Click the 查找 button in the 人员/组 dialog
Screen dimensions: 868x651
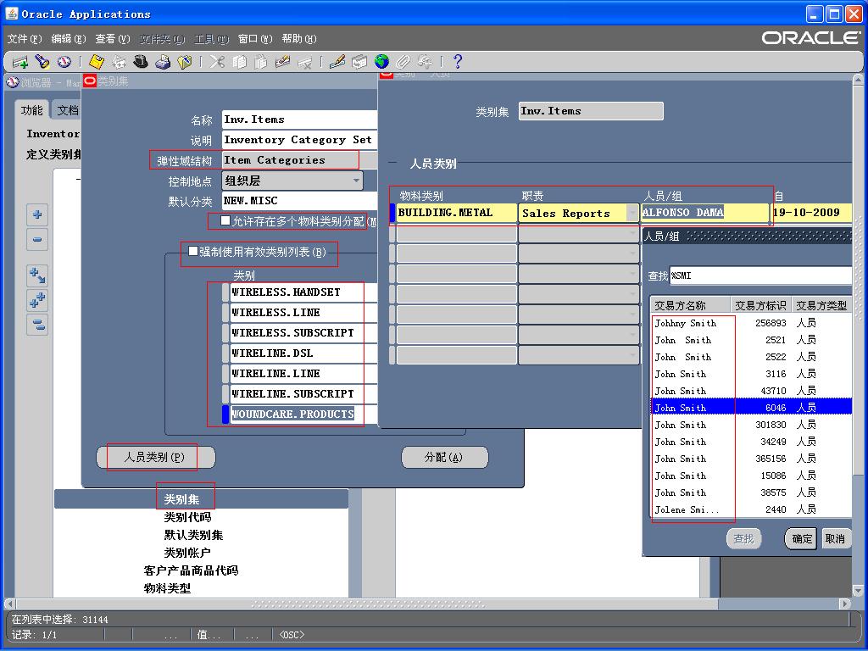[x=743, y=538]
